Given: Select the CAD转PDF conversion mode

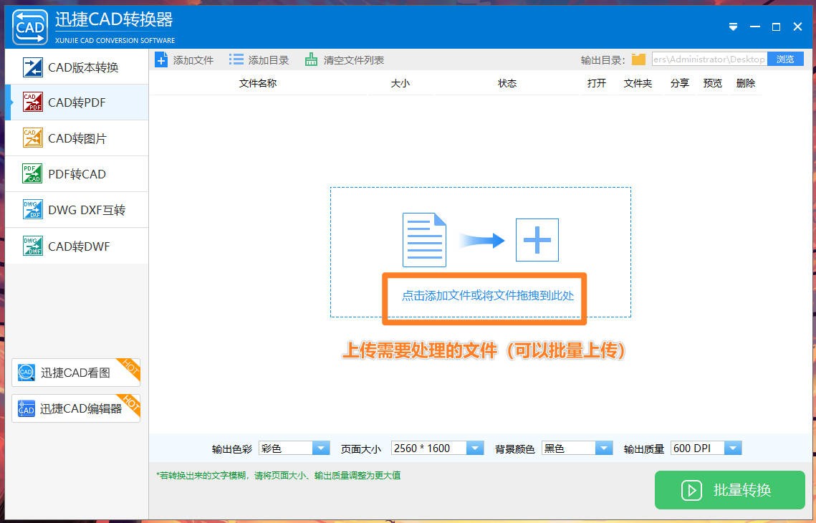Looking at the screenshot, I should coord(76,102).
